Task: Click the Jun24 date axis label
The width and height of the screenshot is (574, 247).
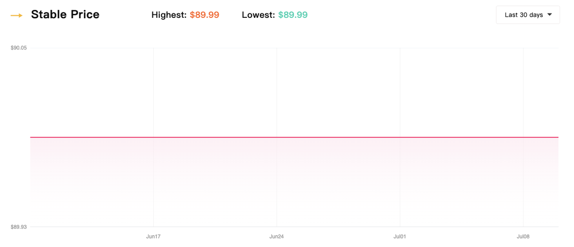Action: 277,237
